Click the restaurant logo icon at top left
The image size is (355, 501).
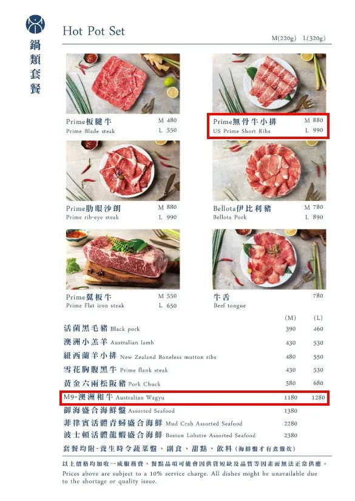tap(35, 24)
